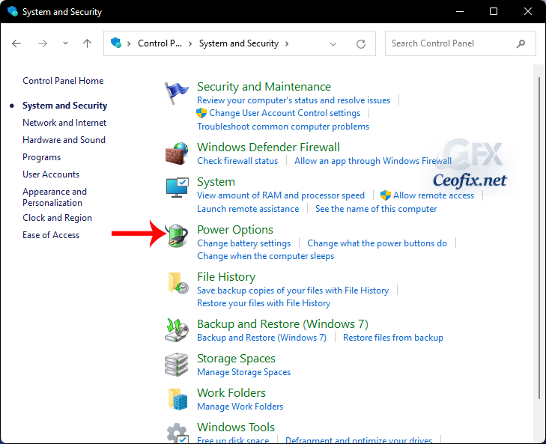Click Manage Work Folders link
This screenshot has height=444, width=546.
240,407
